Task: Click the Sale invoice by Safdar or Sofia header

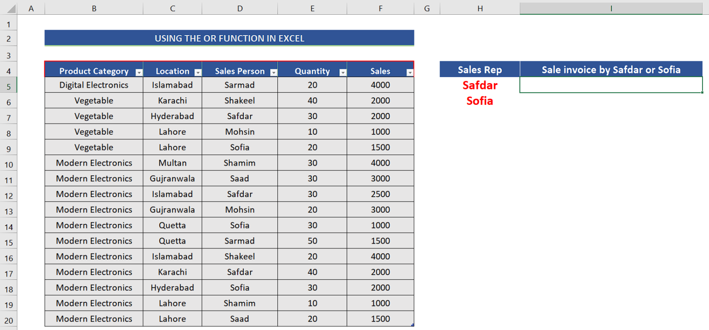Action: click(611, 69)
